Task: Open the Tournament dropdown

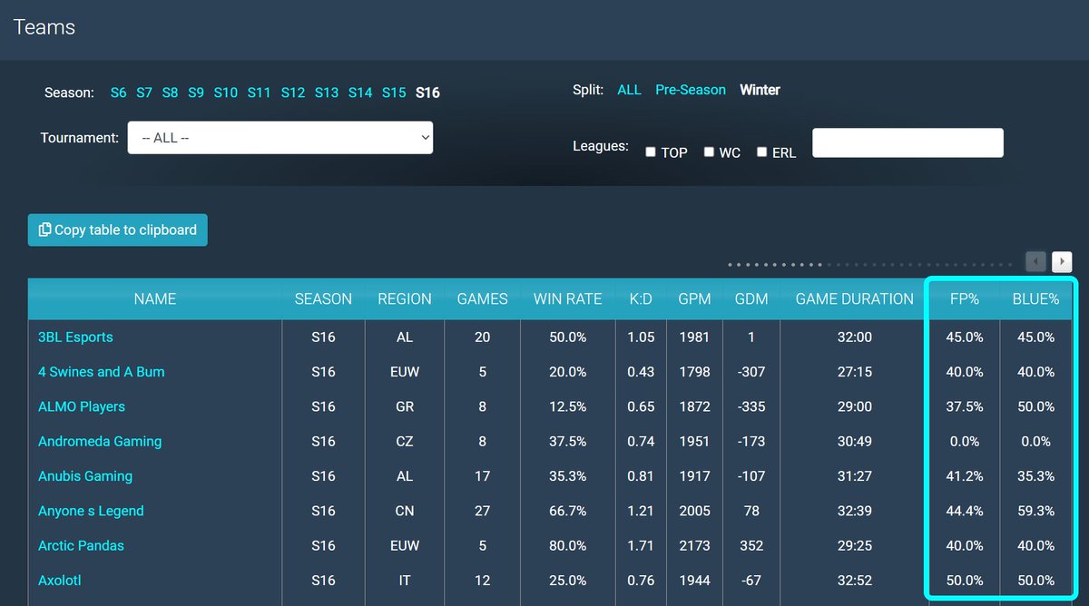Action: pos(280,138)
